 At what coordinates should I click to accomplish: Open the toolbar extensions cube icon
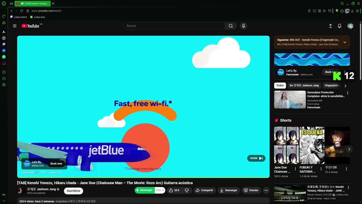[342, 11]
